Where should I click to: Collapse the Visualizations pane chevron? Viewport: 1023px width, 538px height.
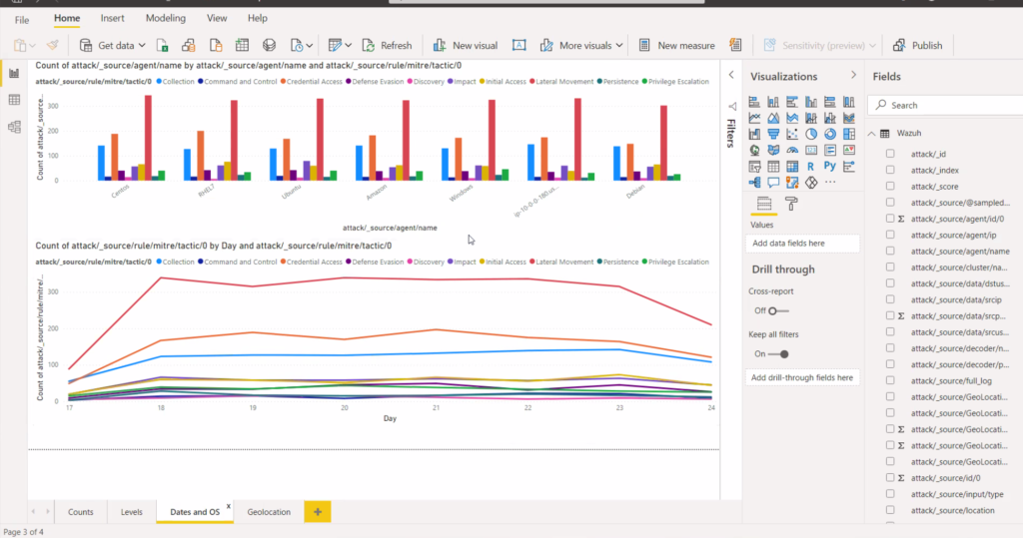coord(853,75)
